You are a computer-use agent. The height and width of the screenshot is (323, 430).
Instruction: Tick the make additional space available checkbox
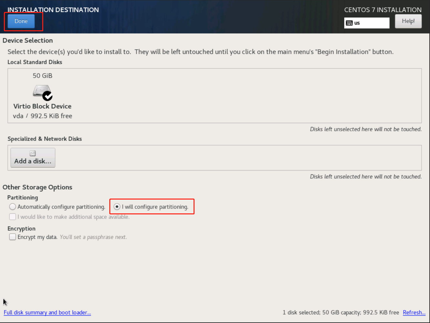[13, 217]
